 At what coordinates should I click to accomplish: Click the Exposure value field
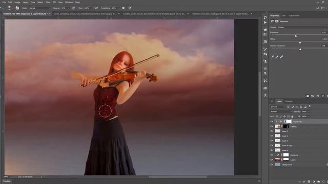(324, 32)
